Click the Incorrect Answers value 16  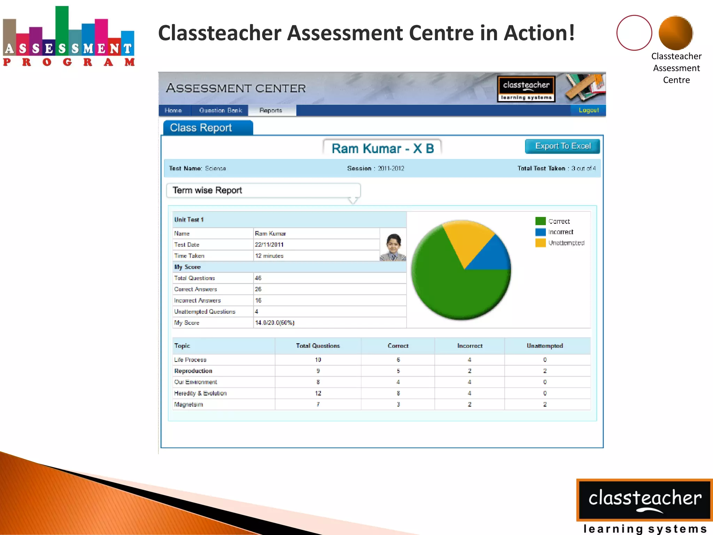click(x=258, y=300)
